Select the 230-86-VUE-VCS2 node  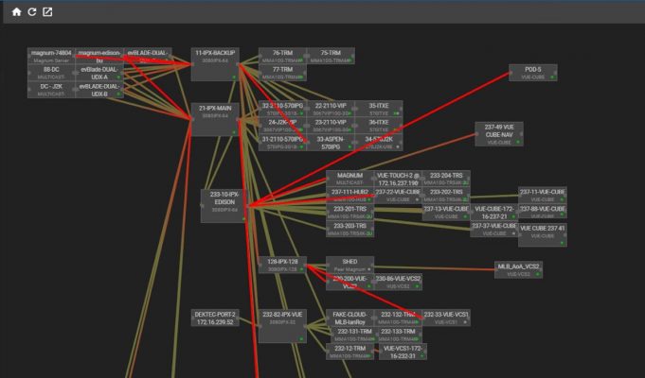coord(398,282)
